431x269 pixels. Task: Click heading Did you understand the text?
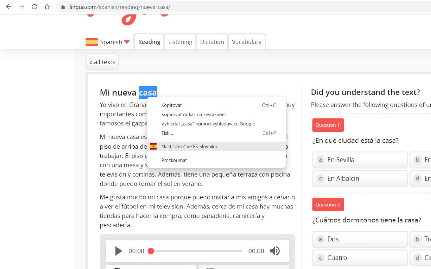[x=365, y=92]
